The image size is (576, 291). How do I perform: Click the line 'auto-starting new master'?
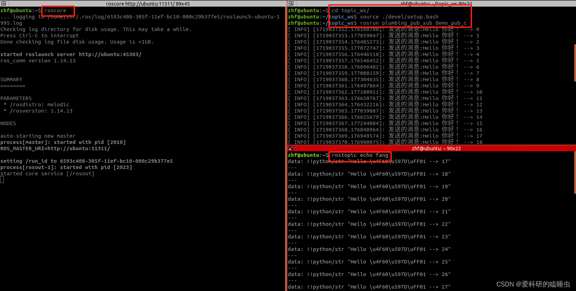point(38,136)
